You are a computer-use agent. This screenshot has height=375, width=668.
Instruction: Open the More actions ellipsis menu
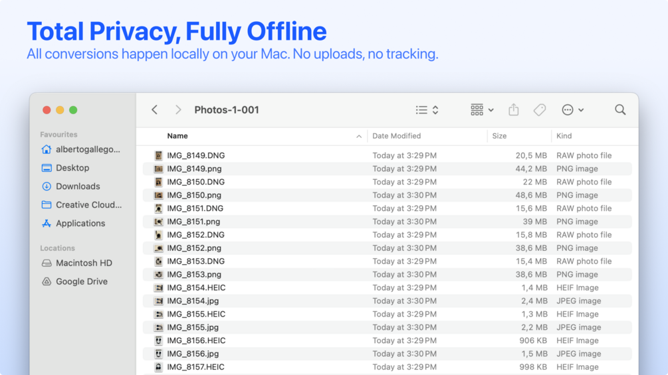(572, 110)
